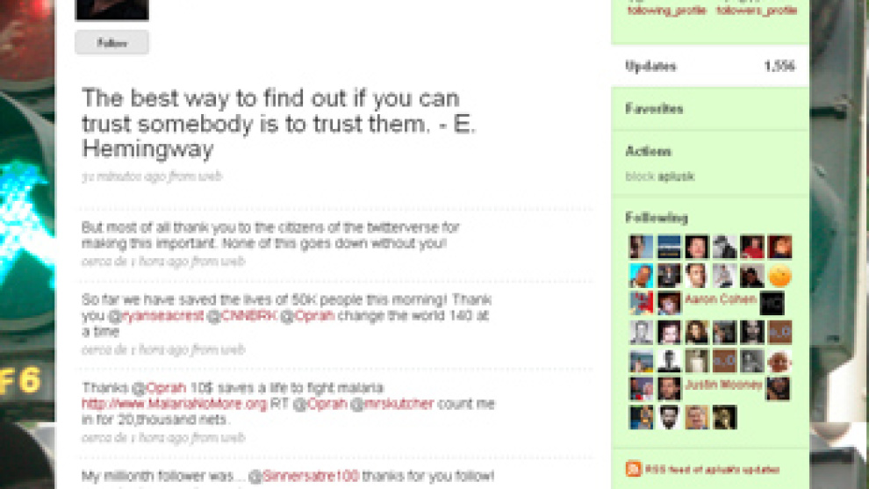Select last avatar in bottom Following row
Viewport: 869px width, 489px height.
click(x=724, y=417)
